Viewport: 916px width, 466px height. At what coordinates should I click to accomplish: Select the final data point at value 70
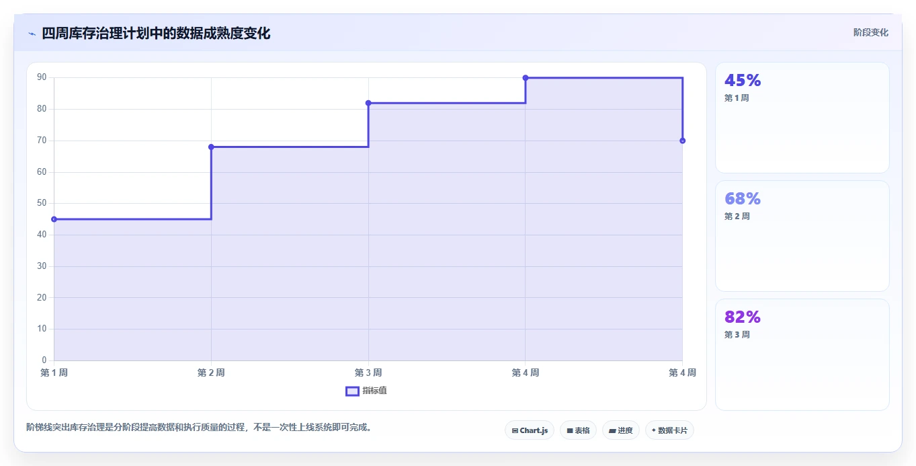tap(683, 141)
